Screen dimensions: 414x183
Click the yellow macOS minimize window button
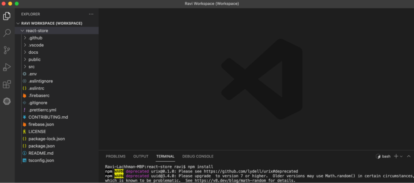10,4
